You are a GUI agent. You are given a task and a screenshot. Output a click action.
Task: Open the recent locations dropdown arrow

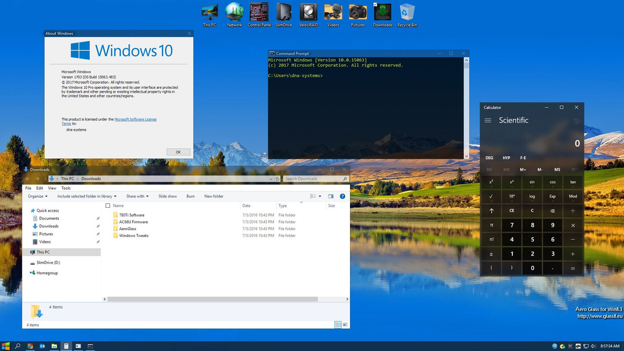coord(44,179)
